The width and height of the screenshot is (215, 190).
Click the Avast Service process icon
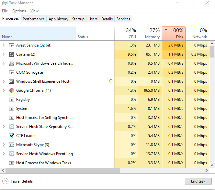point(12,45)
